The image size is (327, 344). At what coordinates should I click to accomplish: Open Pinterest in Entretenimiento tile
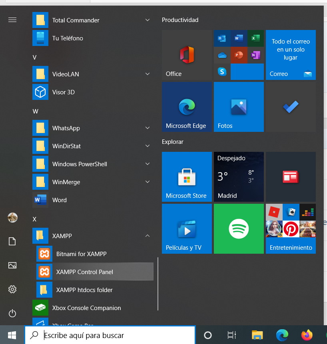click(x=291, y=229)
